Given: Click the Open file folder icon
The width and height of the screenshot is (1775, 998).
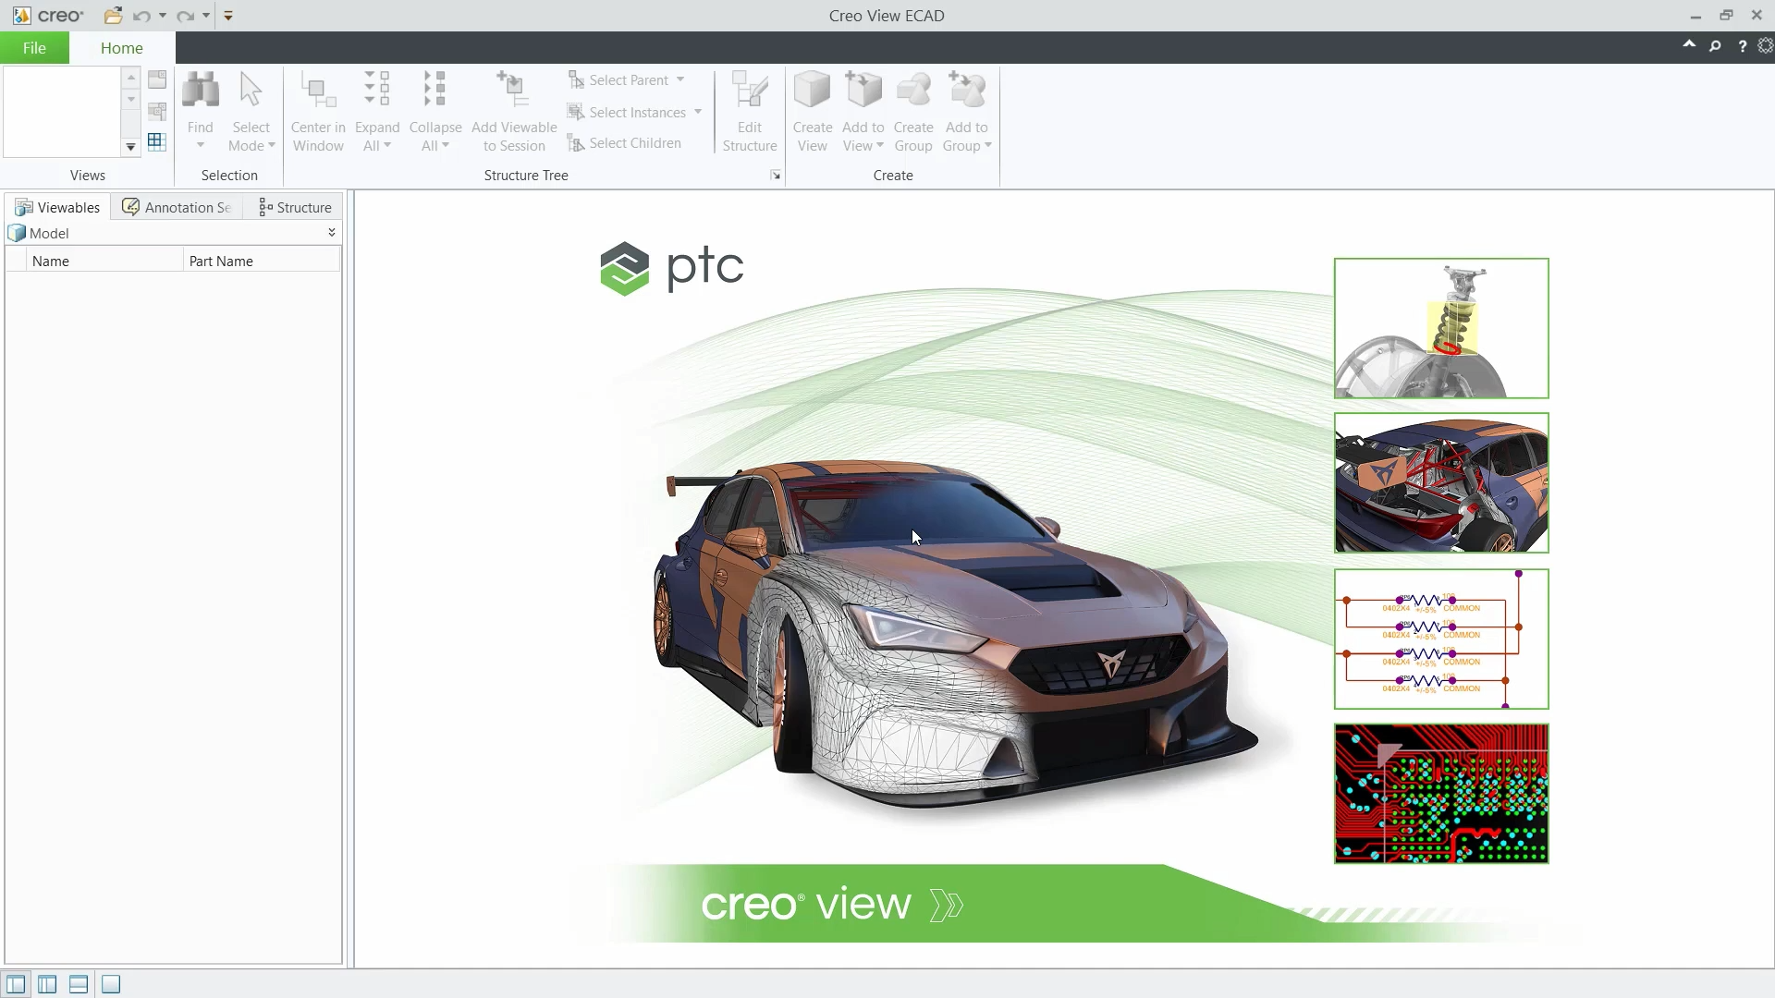Looking at the screenshot, I should click(x=113, y=16).
